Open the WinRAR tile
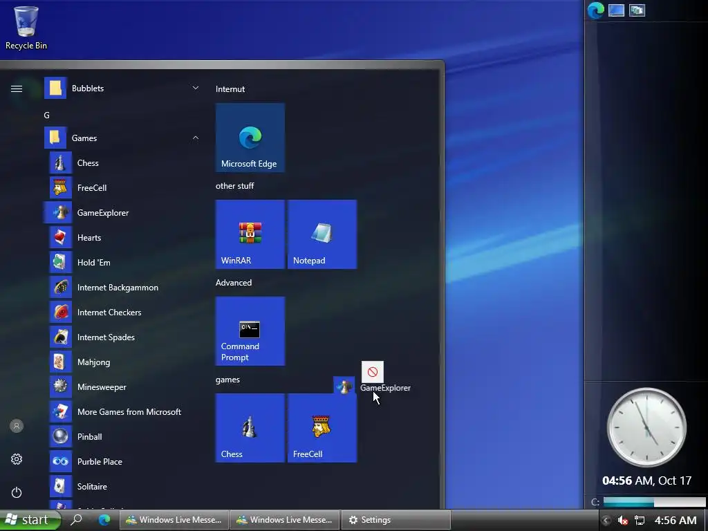Screen dimensions: 708x531 point(250,234)
